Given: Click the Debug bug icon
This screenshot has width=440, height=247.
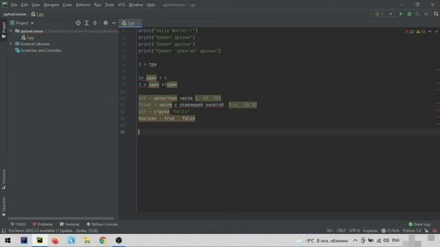Looking at the screenshot, I should [410, 14].
